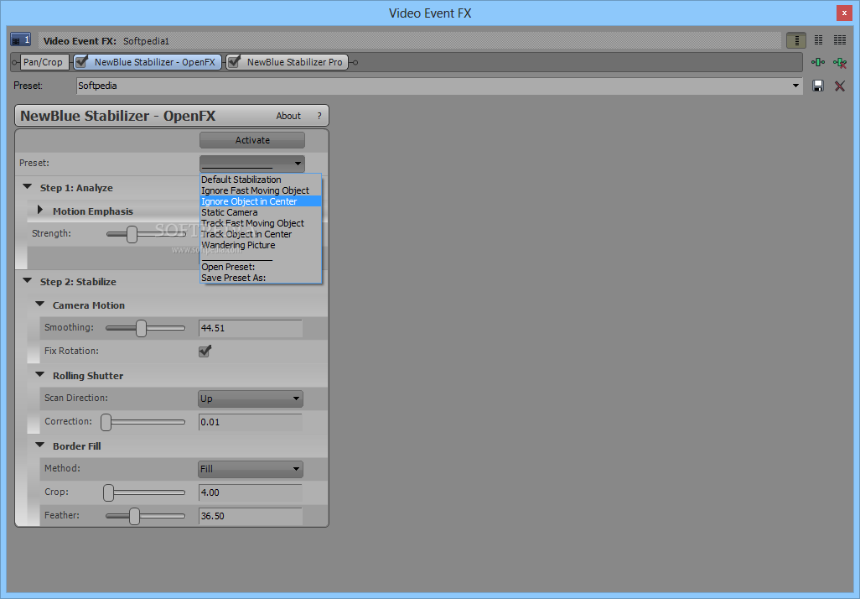Click the Feather slider handle
Viewport: 860px width, 599px height.
134,516
